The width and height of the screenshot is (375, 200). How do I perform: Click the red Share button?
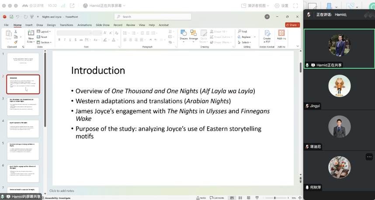click(292, 25)
